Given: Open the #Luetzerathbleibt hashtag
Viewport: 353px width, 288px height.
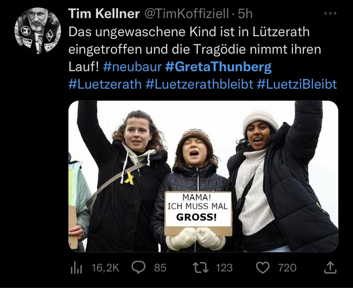Looking at the screenshot, I should point(199,84).
